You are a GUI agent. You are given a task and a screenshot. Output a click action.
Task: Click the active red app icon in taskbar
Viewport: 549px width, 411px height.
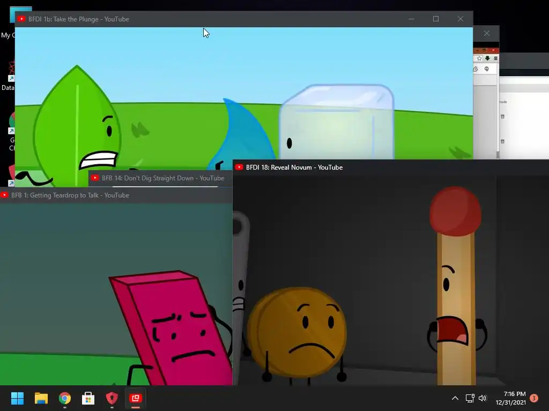pyautogui.click(x=136, y=398)
